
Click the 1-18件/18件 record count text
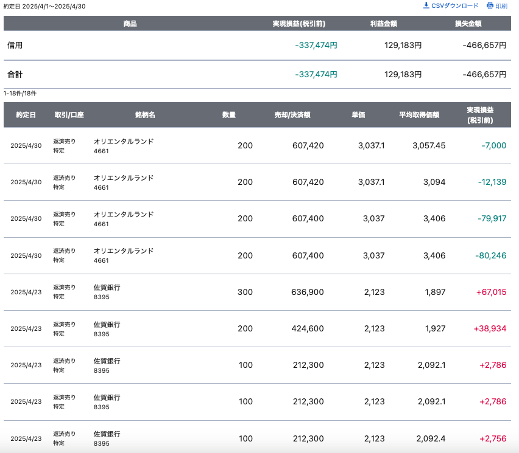click(20, 94)
